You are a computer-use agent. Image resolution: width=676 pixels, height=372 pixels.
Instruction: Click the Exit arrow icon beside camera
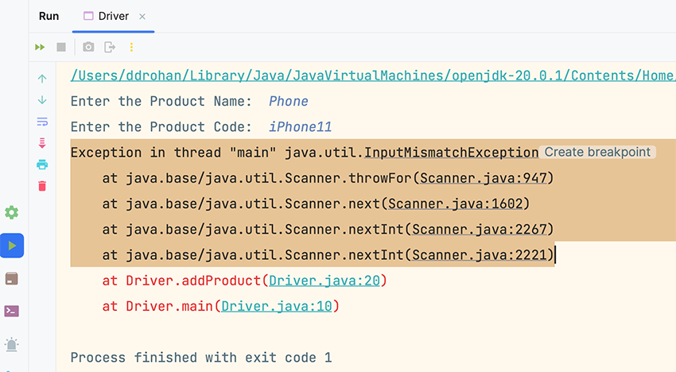[x=110, y=48]
